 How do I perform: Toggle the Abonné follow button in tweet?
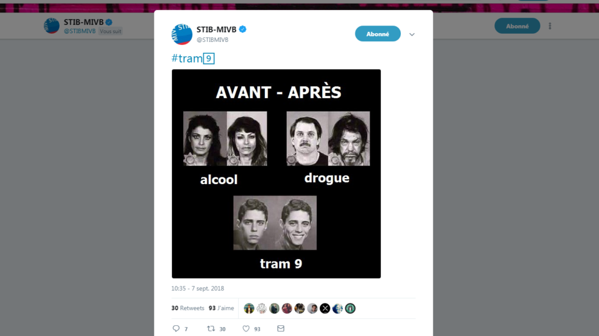pos(377,34)
